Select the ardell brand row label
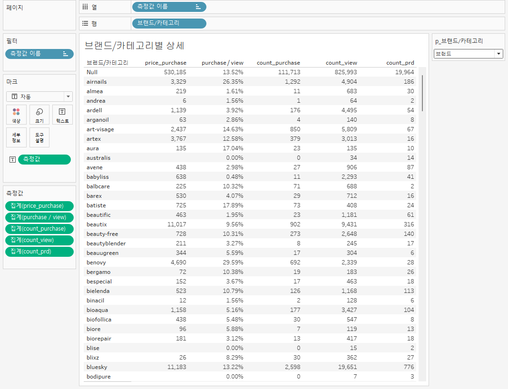This screenshot has height=389, width=508. click(x=94, y=110)
